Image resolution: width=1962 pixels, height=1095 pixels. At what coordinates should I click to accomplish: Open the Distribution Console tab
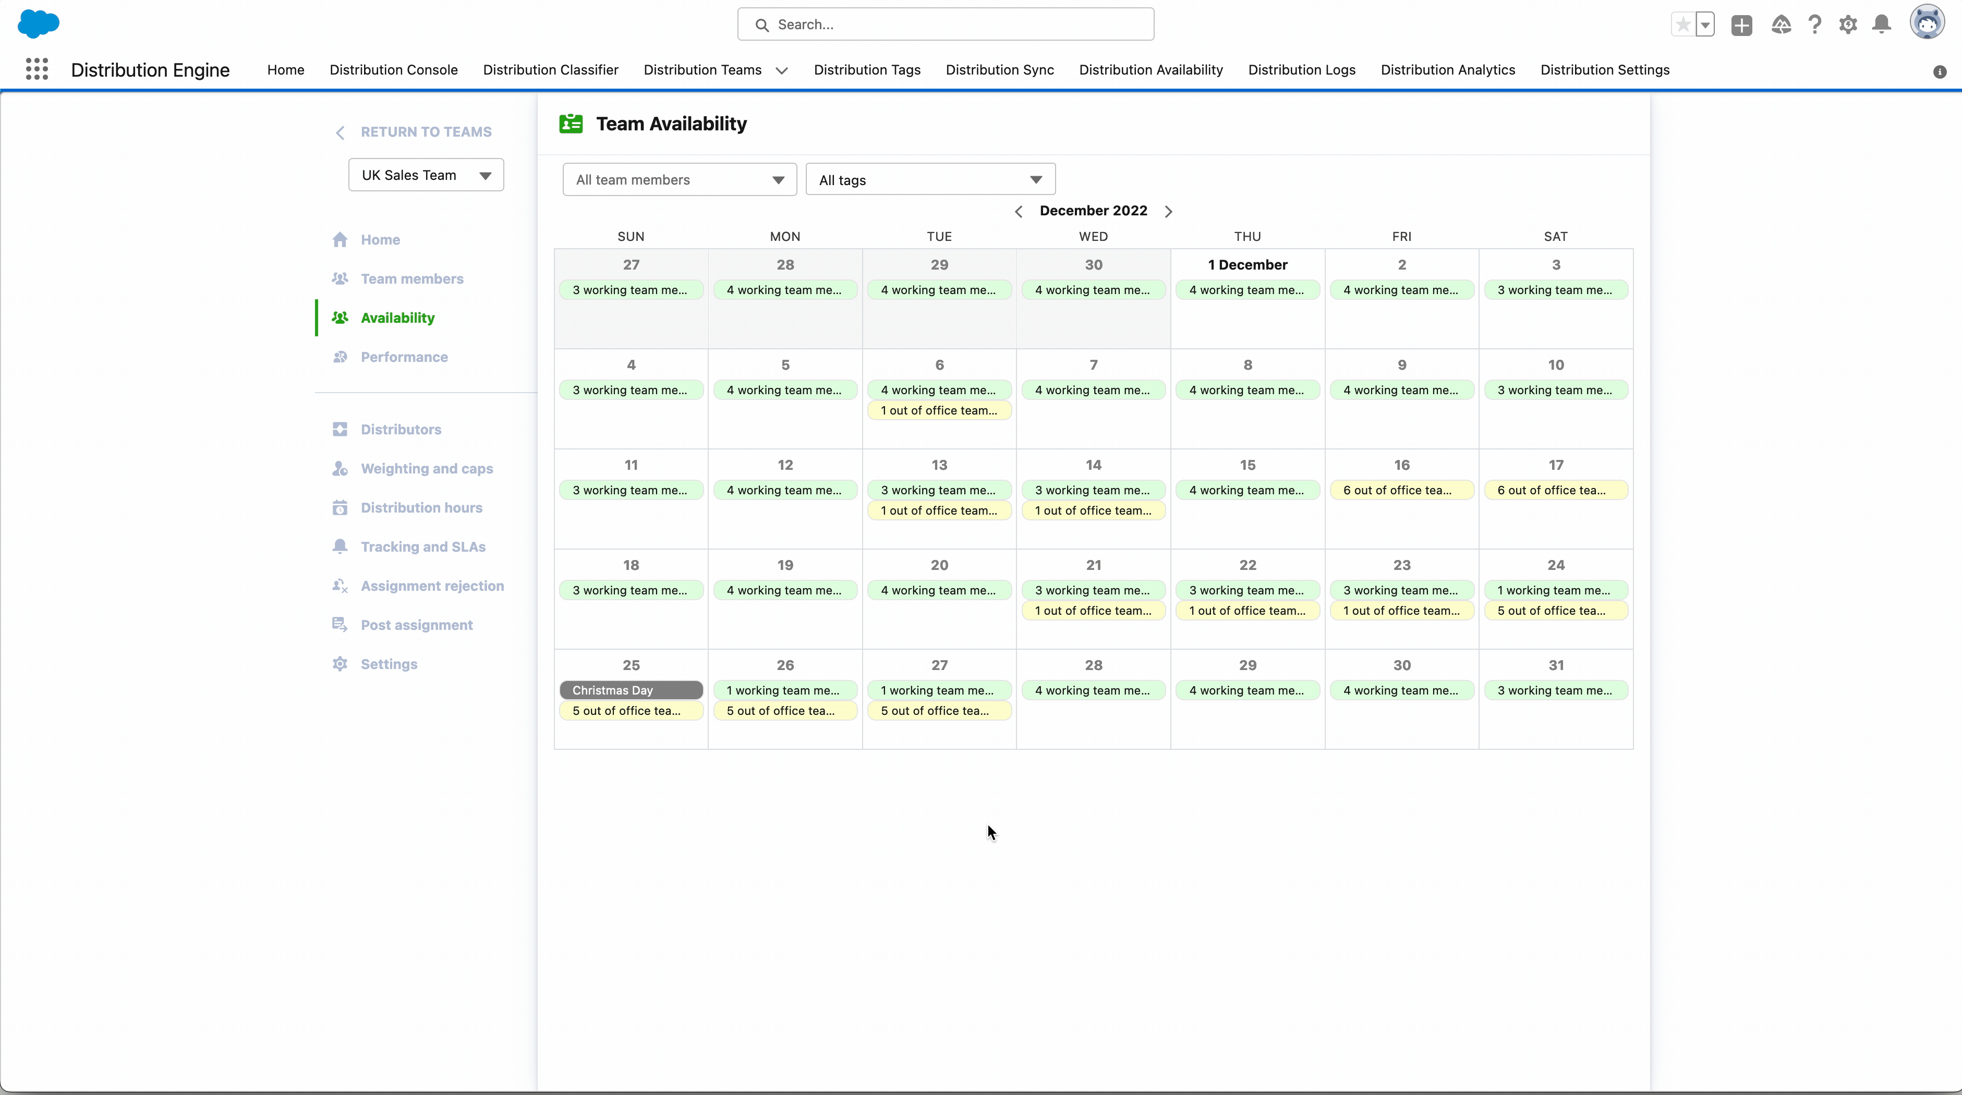pyautogui.click(x=393, y=70)
